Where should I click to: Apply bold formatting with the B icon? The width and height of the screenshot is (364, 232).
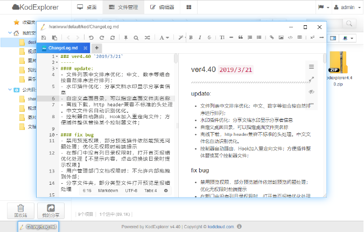click(190, 38)
